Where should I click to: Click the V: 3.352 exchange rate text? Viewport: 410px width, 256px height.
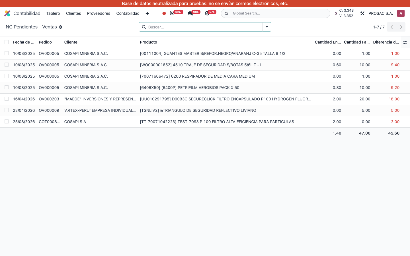coord(346,16)
